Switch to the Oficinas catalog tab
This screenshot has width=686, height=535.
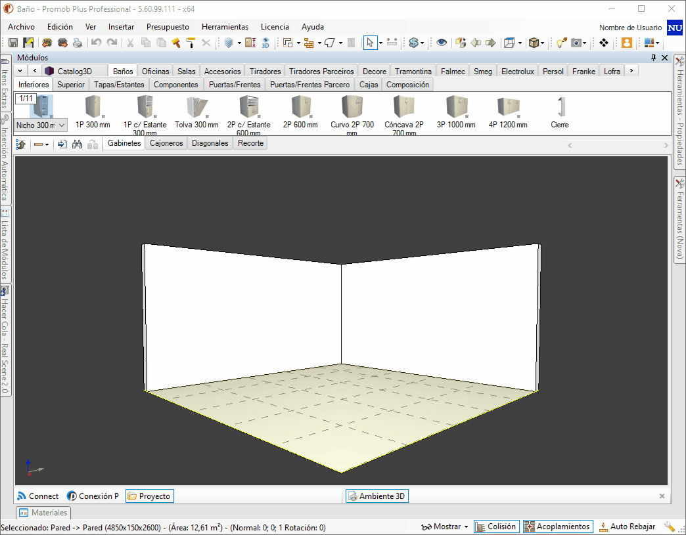(x=155, y=72)
